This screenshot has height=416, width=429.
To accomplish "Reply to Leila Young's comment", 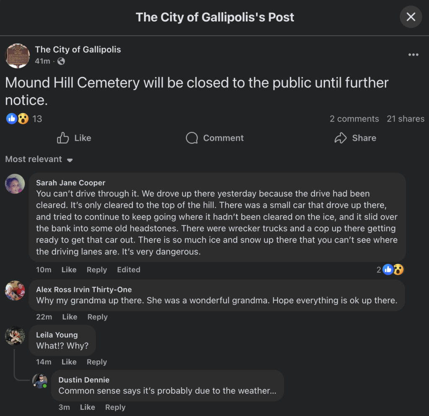I will pyautogui.click(x=97, y=362).
